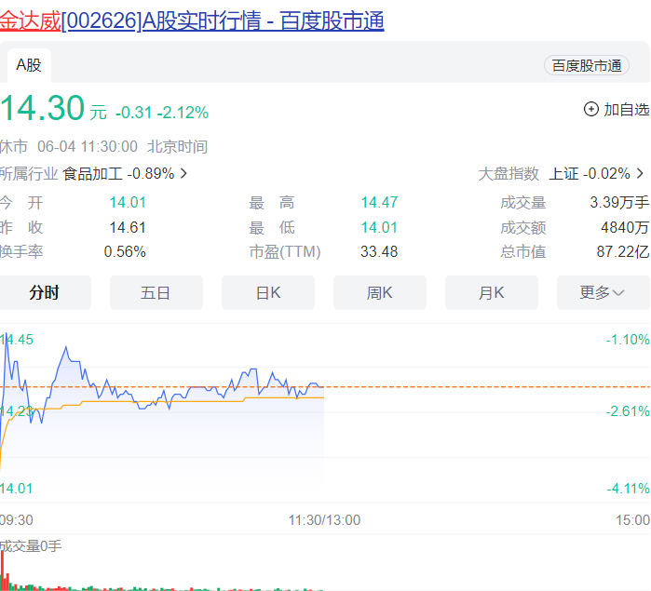Switch to the 月K chart tab
651x591 pixels.
click(492, 292)
